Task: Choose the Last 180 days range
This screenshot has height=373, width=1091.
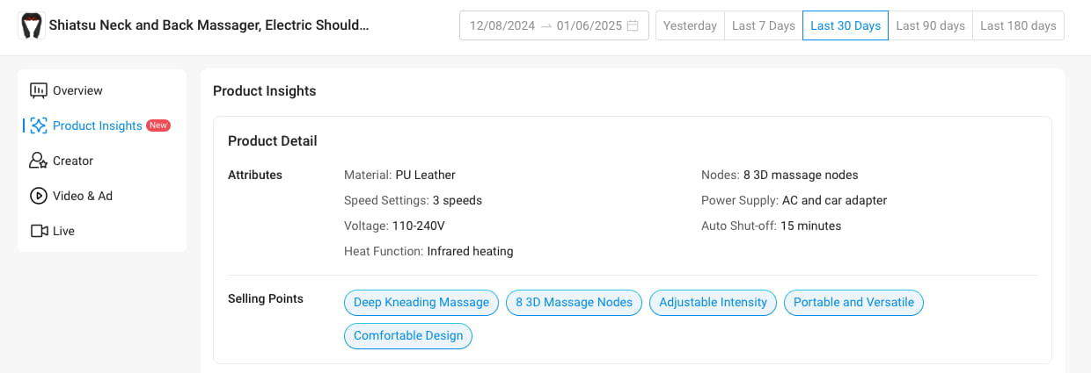Action: [1018, 25]
